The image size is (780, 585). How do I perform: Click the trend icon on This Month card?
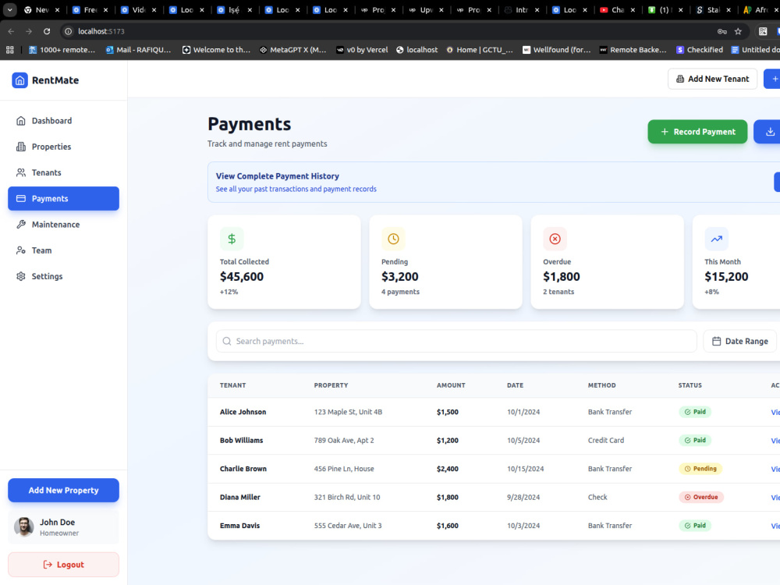(717, 239)
